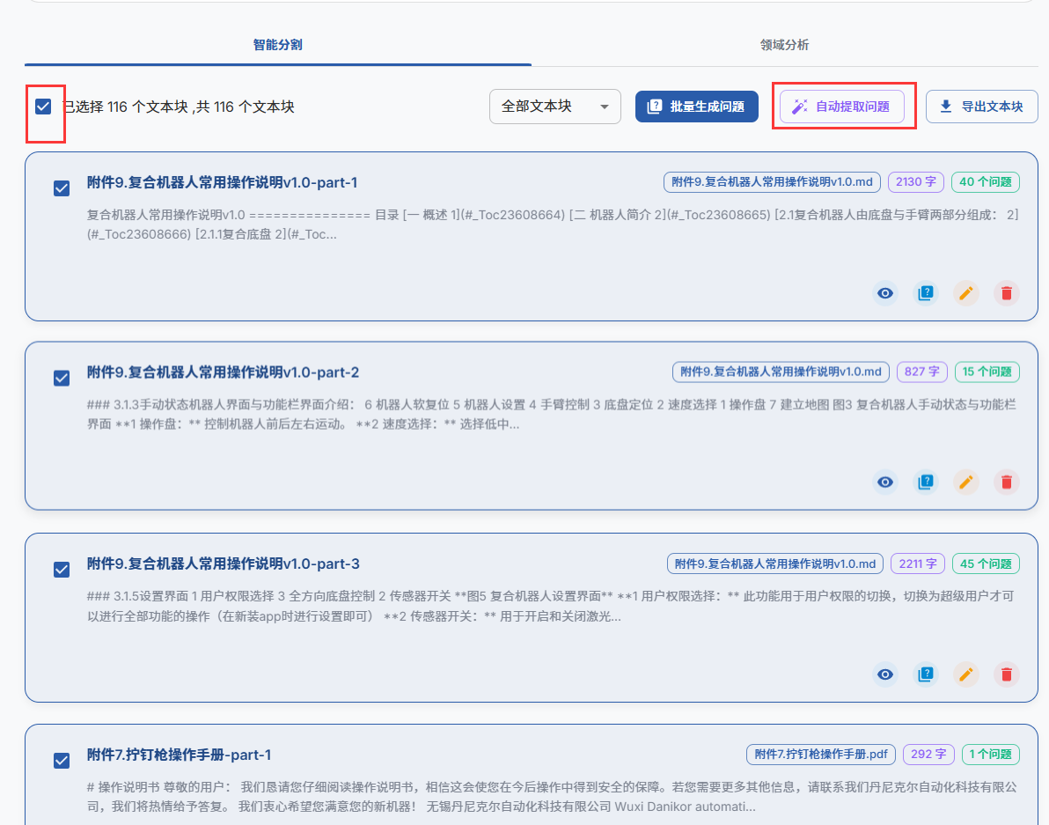1049x825 pixels.
Task: Click the 40 个问题 tag
Action: coord(986,182)
